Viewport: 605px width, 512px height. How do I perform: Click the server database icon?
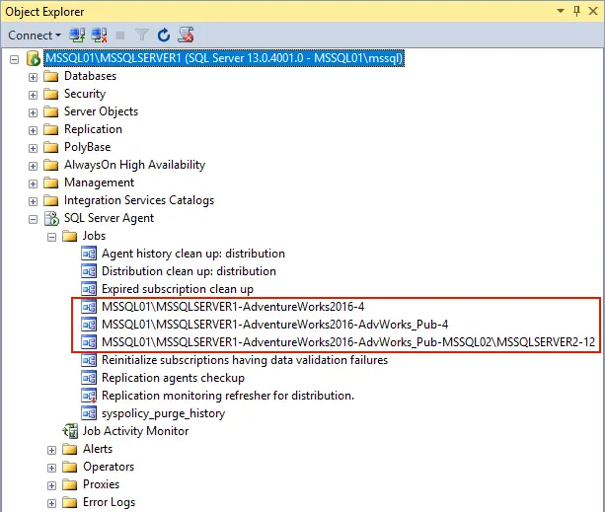(34, 58)
